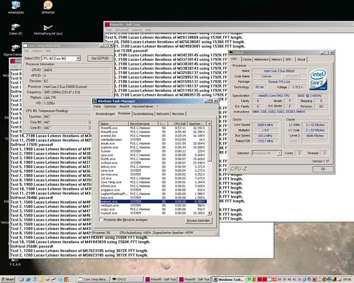Click the green square tray icon

(250, 280)
